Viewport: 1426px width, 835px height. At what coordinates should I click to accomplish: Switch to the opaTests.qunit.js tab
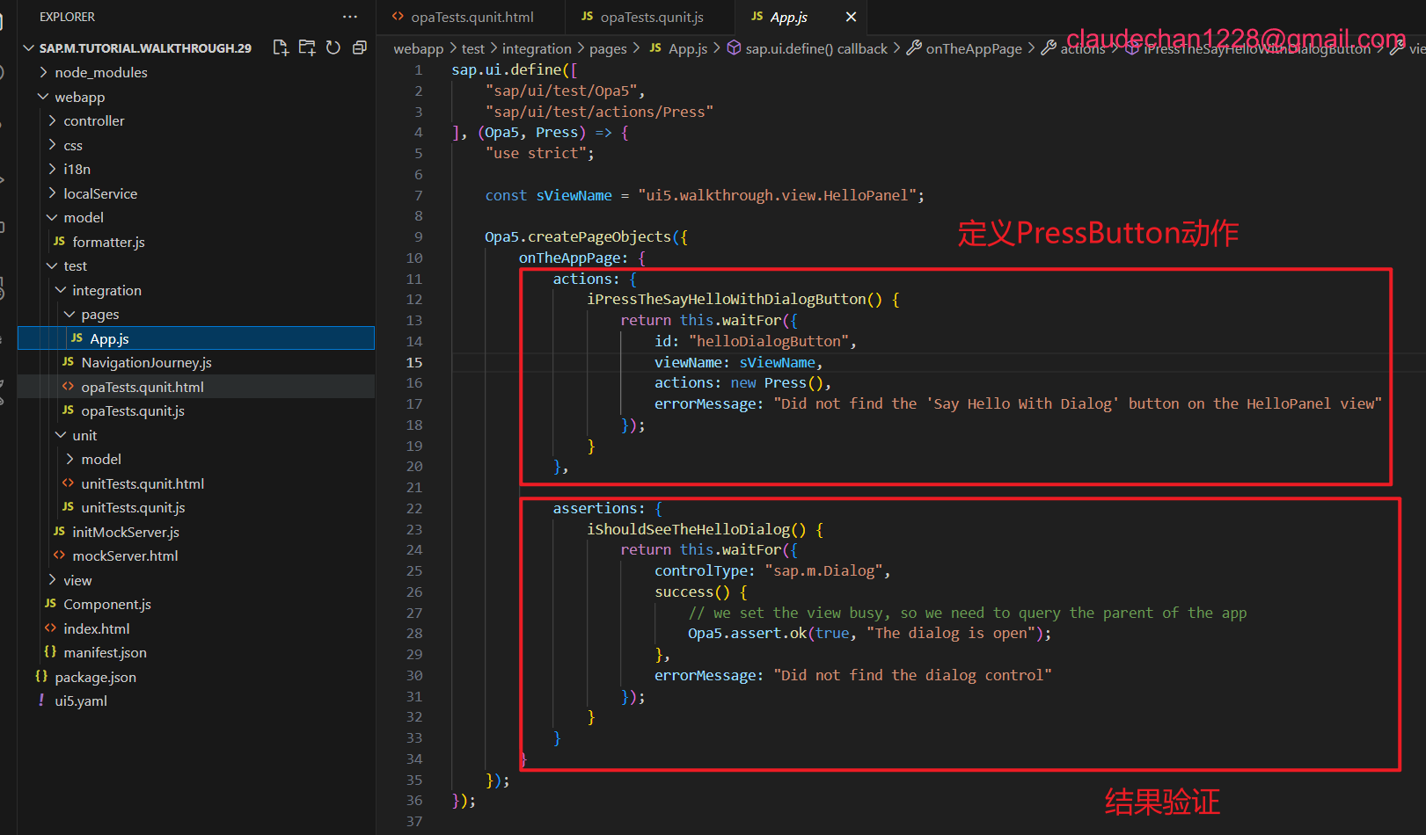click(651, 17)
